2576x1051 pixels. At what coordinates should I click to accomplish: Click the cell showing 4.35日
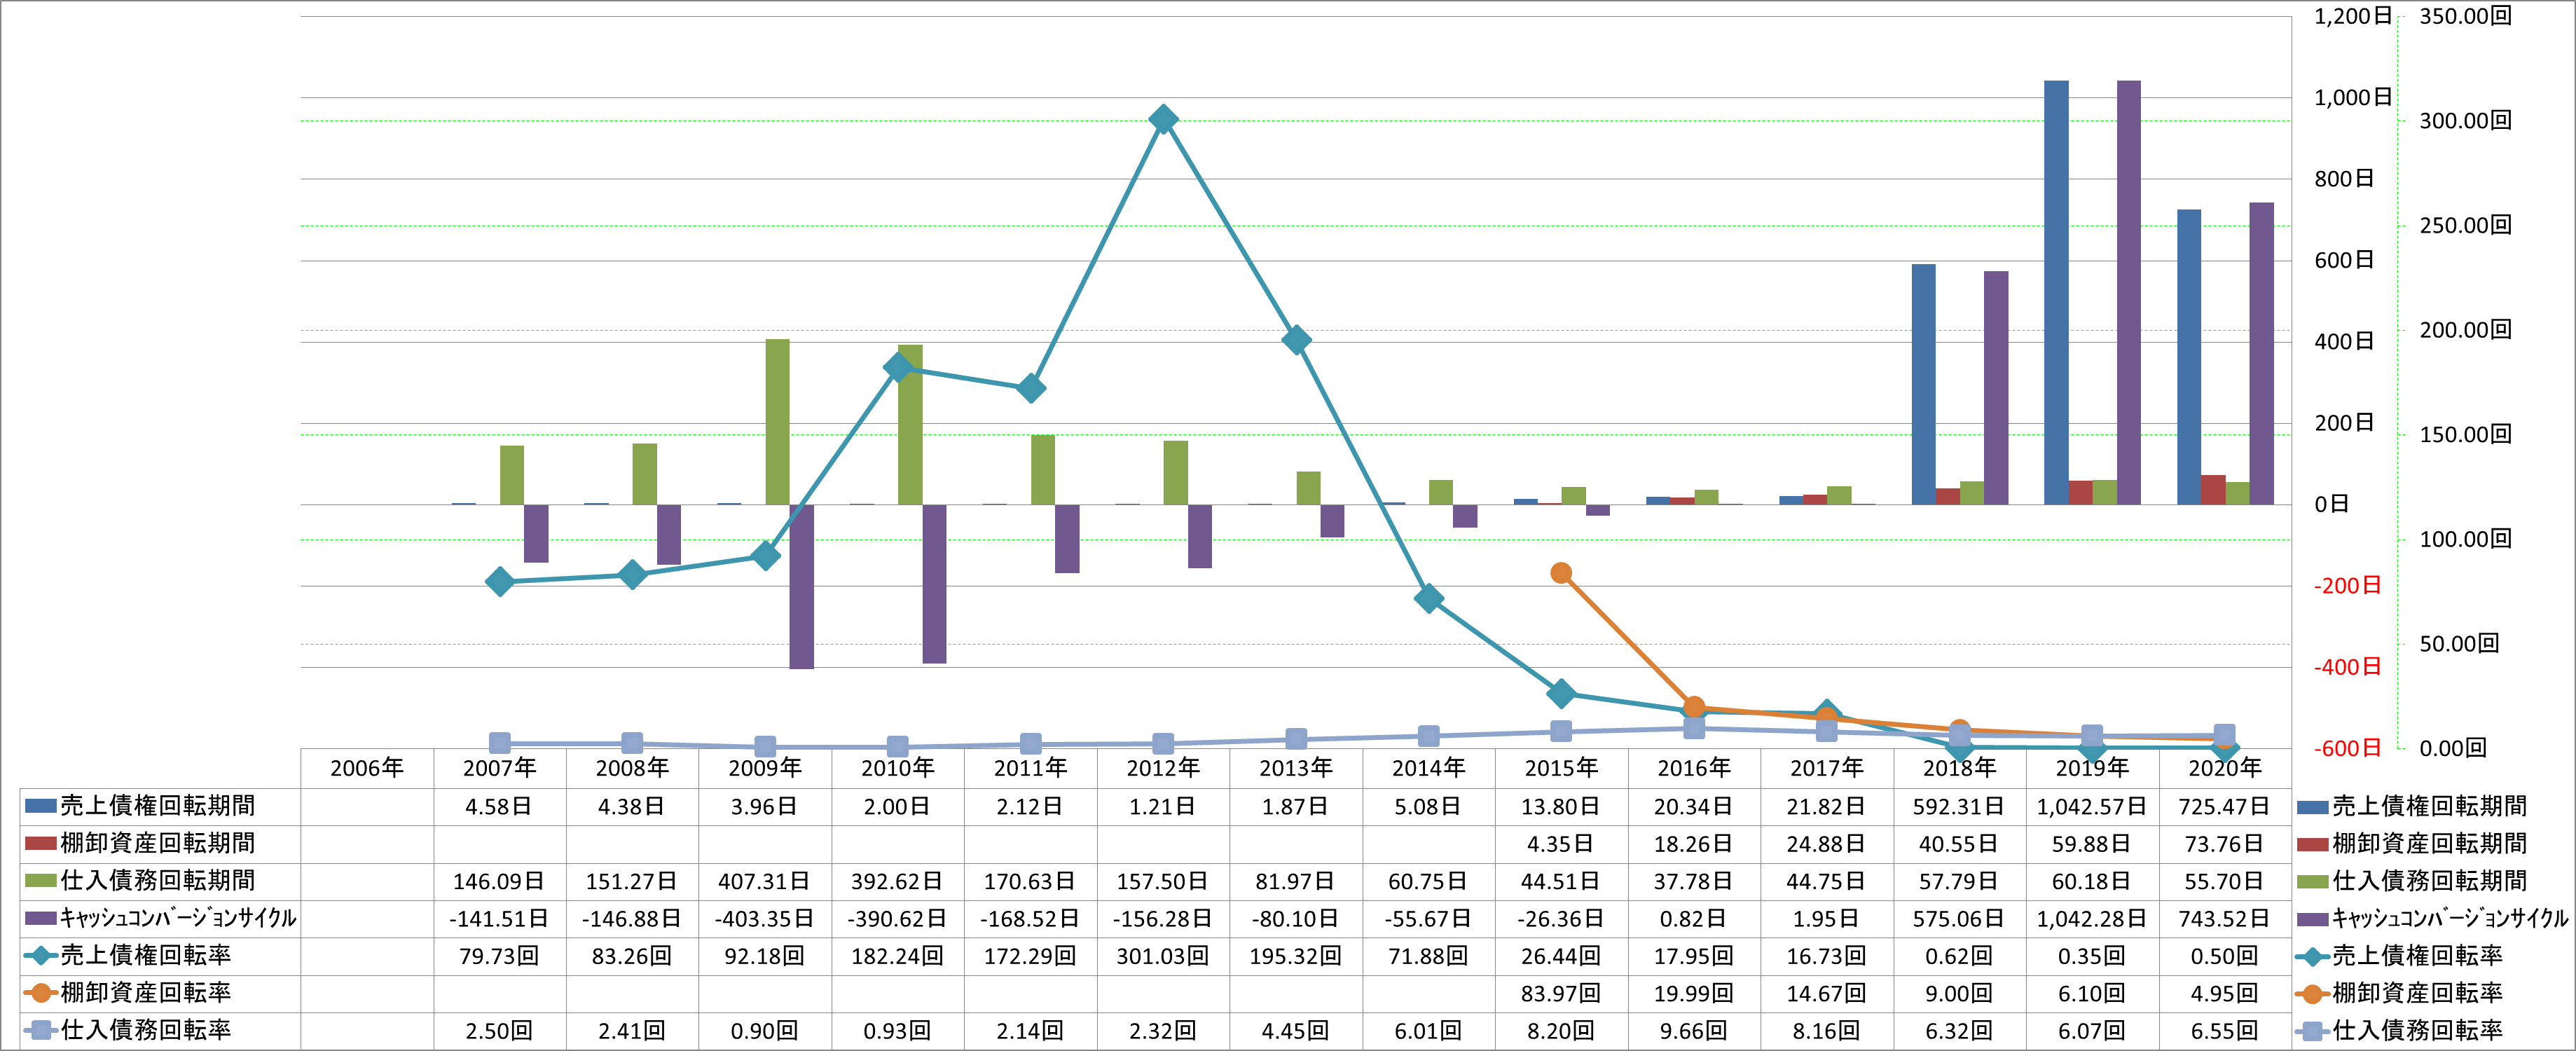pos(1561,843)
